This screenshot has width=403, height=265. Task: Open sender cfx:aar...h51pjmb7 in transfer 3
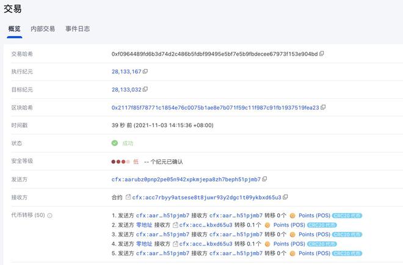[x=162, y=234]
